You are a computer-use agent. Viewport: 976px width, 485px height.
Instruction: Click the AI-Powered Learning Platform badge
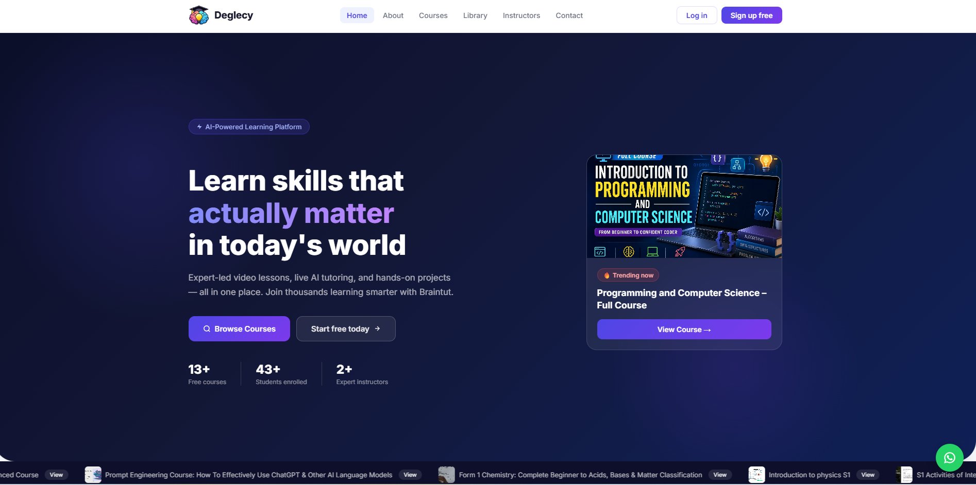tap(249, 127)
